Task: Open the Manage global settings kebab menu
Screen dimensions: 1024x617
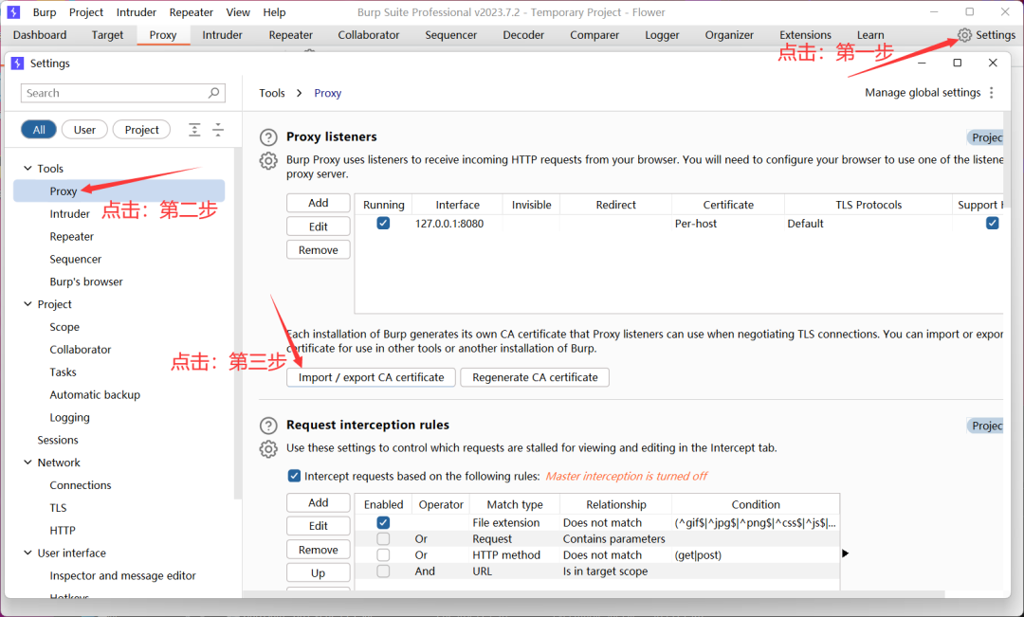Action: (x=992, y=93)
